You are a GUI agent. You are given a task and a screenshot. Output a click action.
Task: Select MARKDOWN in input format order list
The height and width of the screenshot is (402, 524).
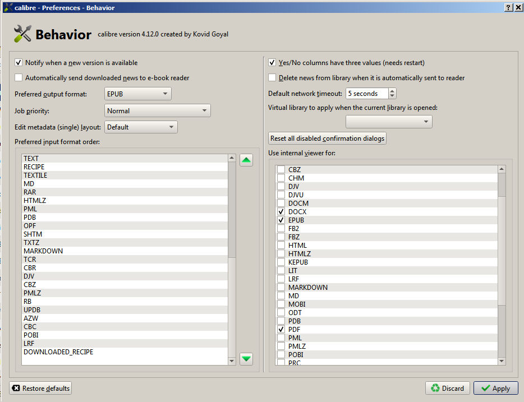pyautogui.click(x=125, y=251)
